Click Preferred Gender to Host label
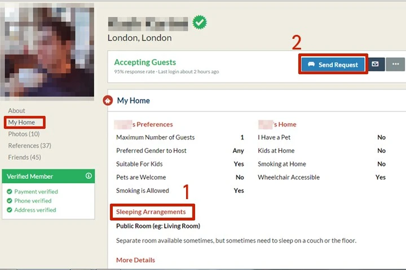 pos(151,151)
